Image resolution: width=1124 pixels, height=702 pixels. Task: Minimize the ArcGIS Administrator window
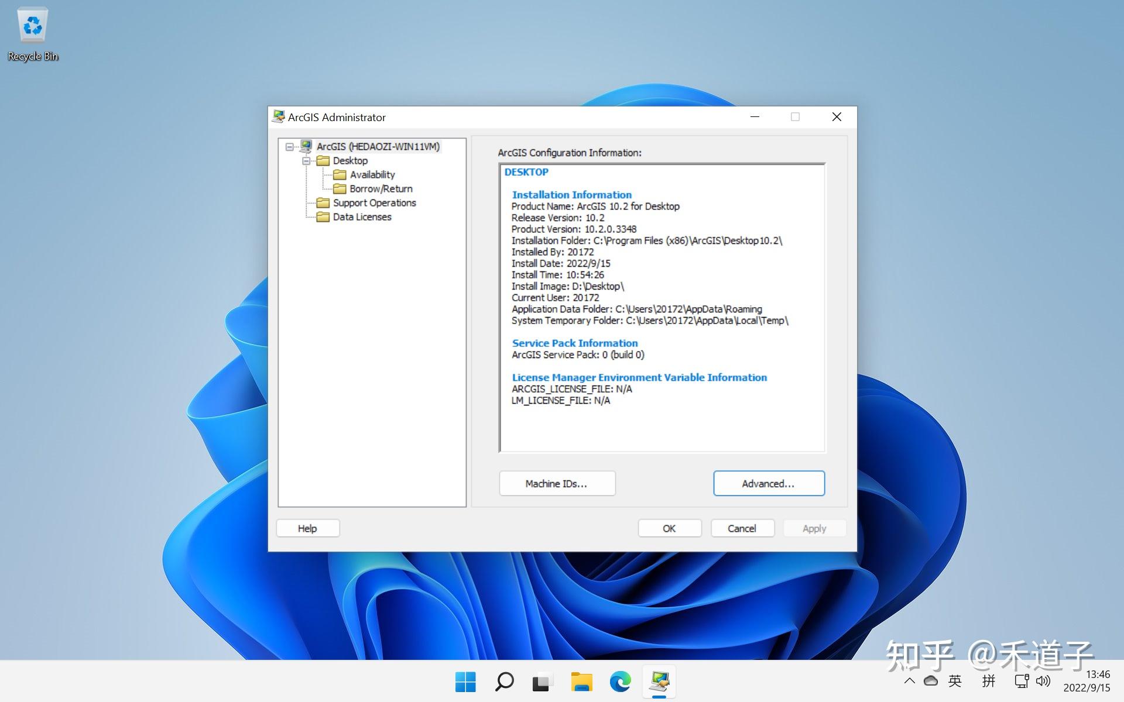755,117
